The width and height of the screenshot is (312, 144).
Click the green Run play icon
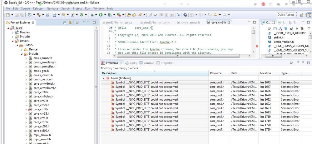[101, 15]
